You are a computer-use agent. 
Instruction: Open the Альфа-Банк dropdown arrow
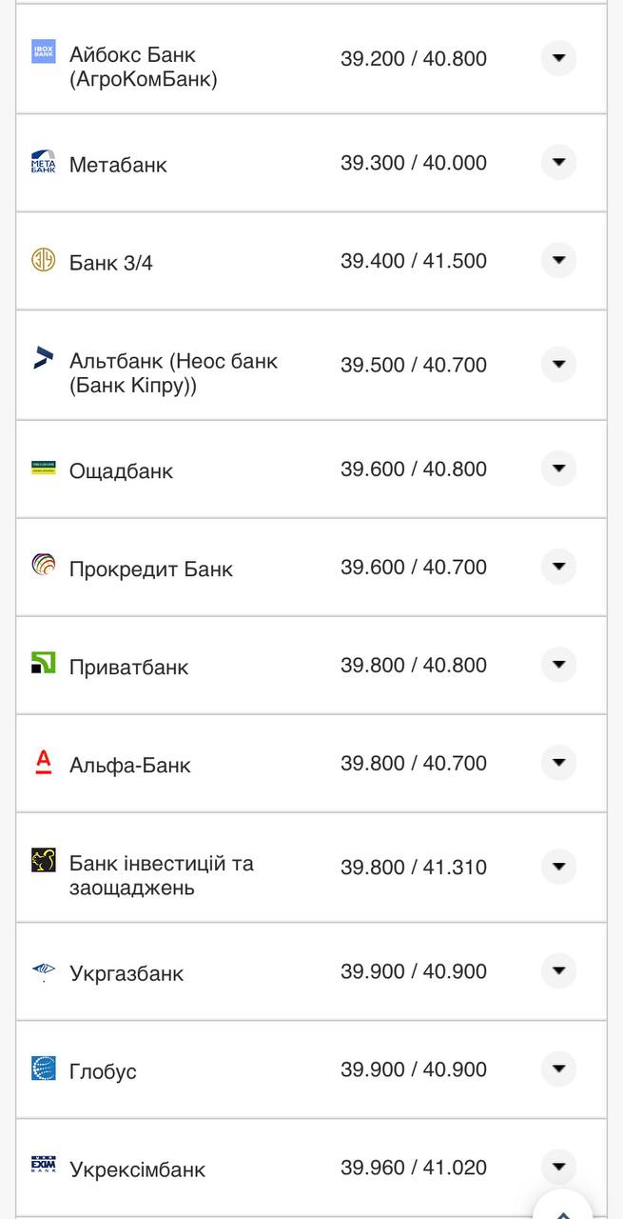pyautogui.click(x=558, y=763)
